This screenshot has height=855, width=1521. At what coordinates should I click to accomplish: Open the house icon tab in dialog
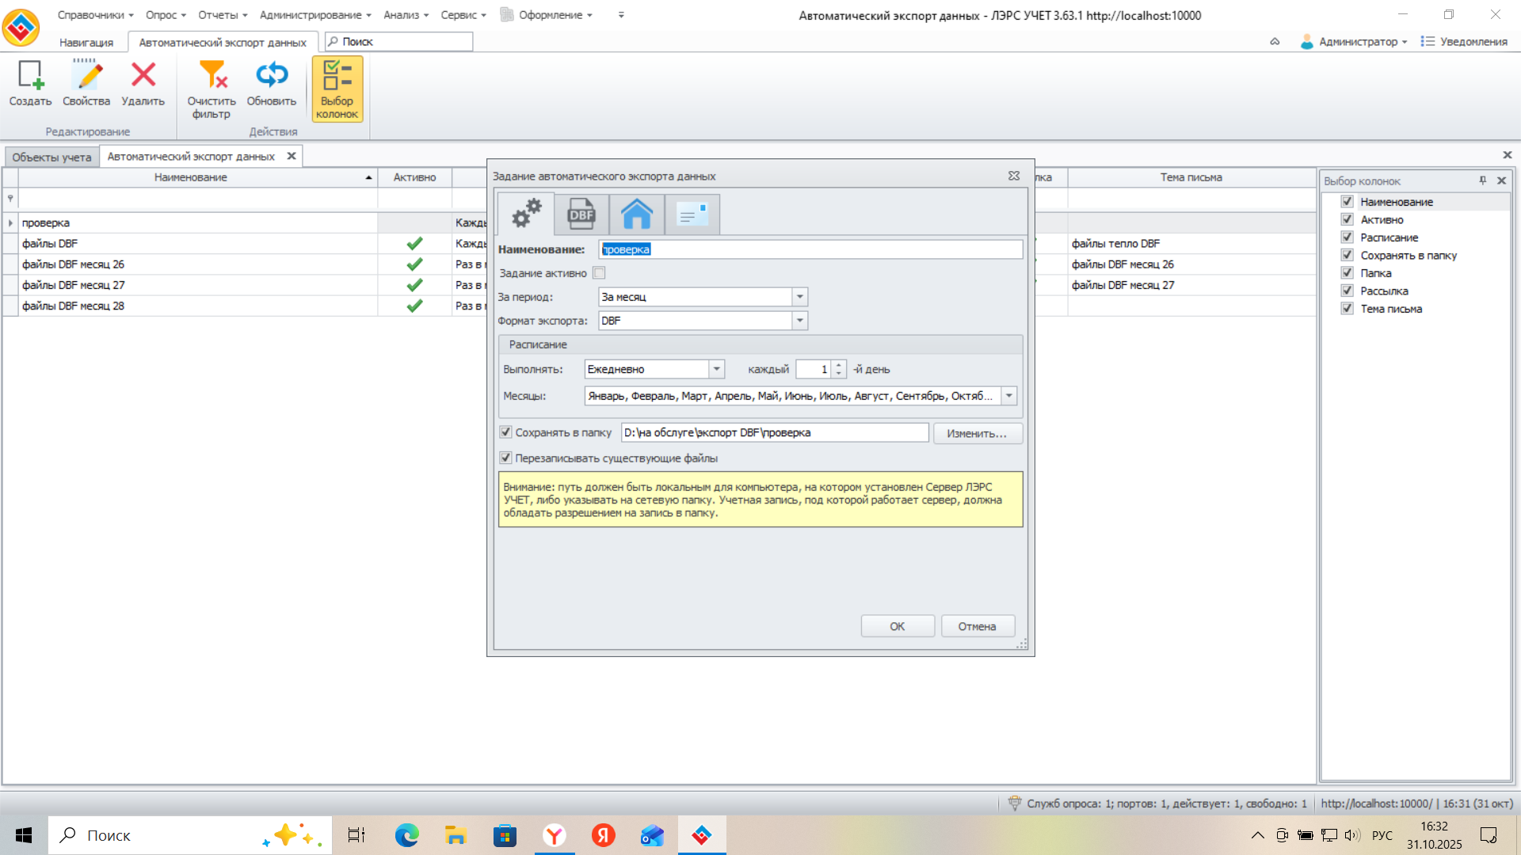click(637, 215)
